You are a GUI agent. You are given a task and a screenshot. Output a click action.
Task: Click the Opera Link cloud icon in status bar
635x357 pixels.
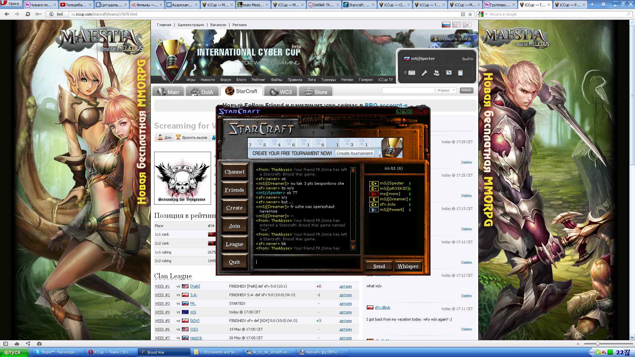tap(17, 344)
